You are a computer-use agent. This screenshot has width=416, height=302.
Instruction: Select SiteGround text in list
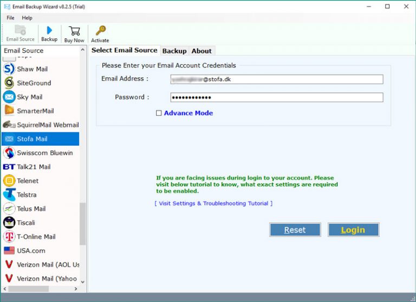click(34, 83)
